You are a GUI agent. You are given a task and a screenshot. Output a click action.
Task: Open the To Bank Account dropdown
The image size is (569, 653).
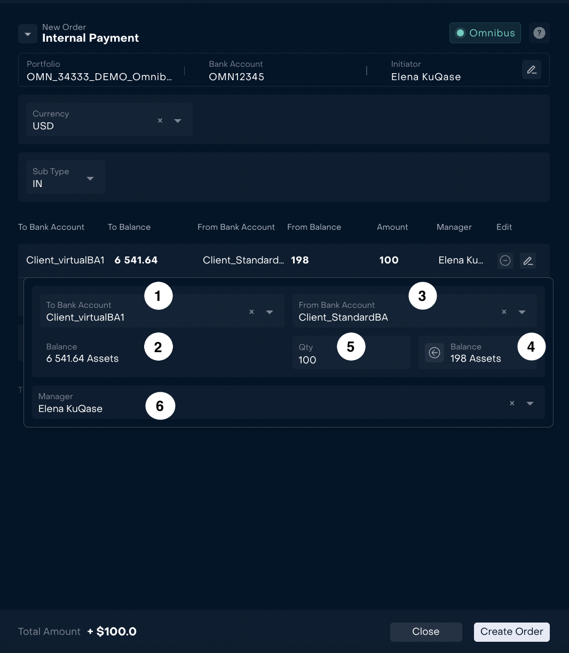(x=270, y=312)
